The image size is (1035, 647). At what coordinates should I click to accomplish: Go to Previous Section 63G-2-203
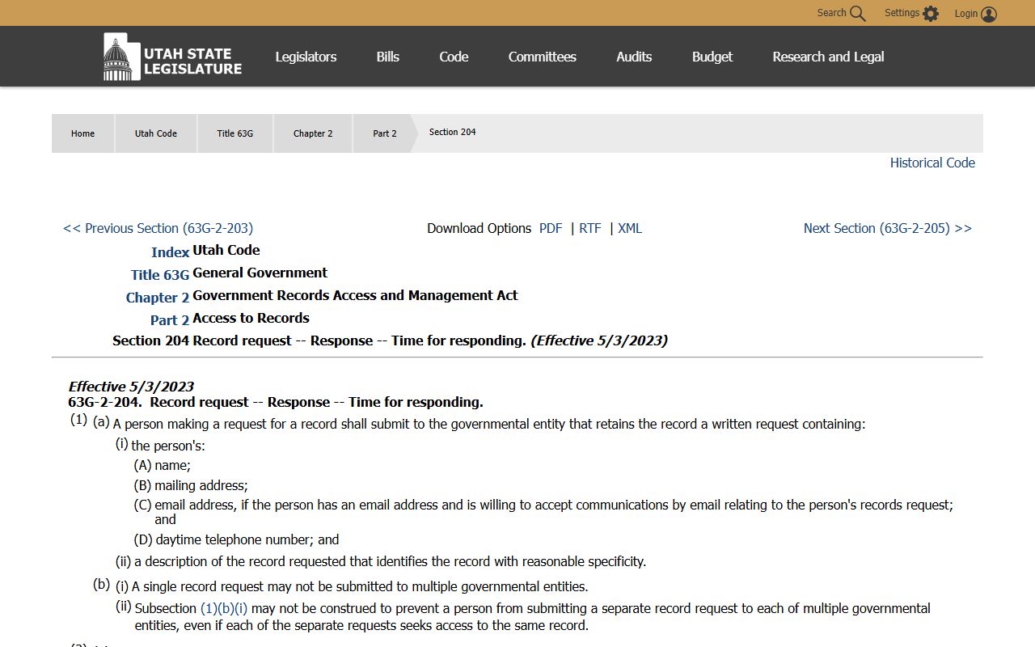point(158,228)
